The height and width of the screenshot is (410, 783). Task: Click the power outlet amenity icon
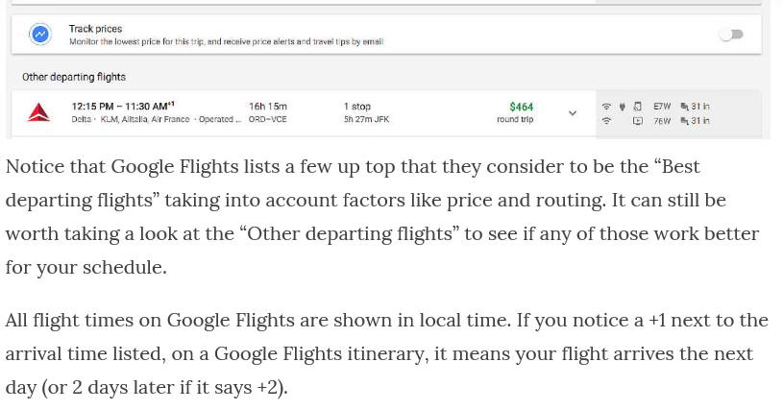623,107
